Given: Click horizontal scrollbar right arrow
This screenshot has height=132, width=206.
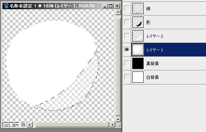Looking at the screenshot, I should click(x=113, y=125).
